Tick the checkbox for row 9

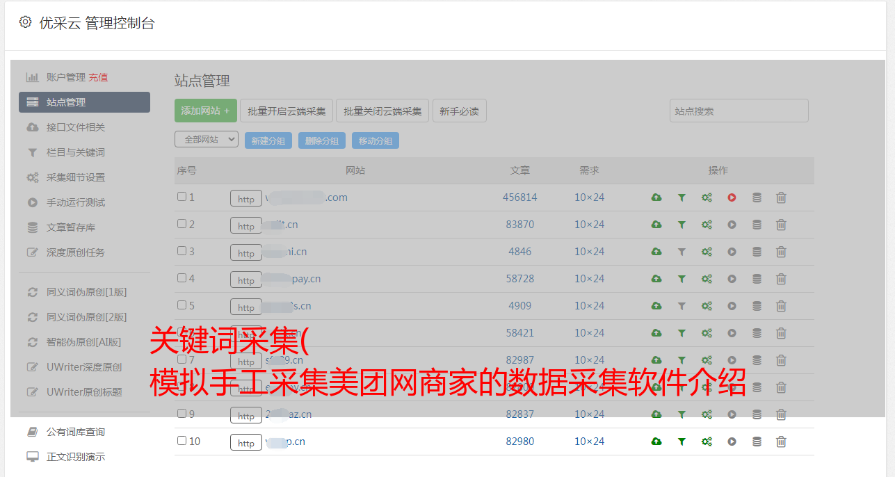tap(182, 414)
